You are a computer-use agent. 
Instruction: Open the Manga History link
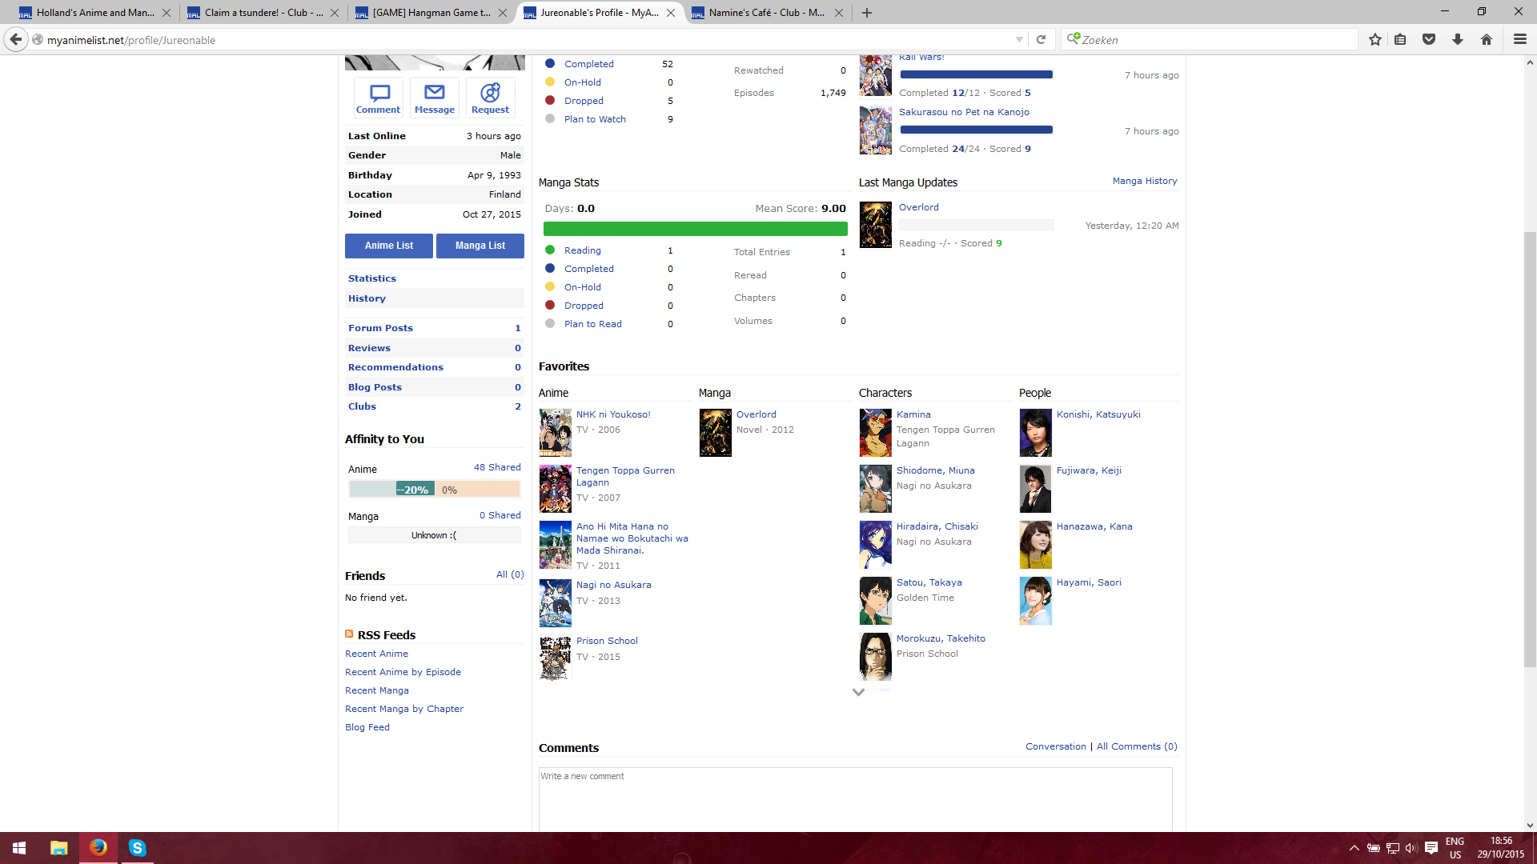coord(1144,181)
